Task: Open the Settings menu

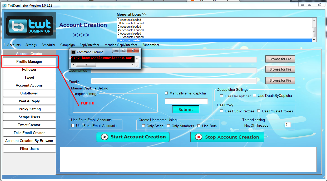Action: point(31,45)
